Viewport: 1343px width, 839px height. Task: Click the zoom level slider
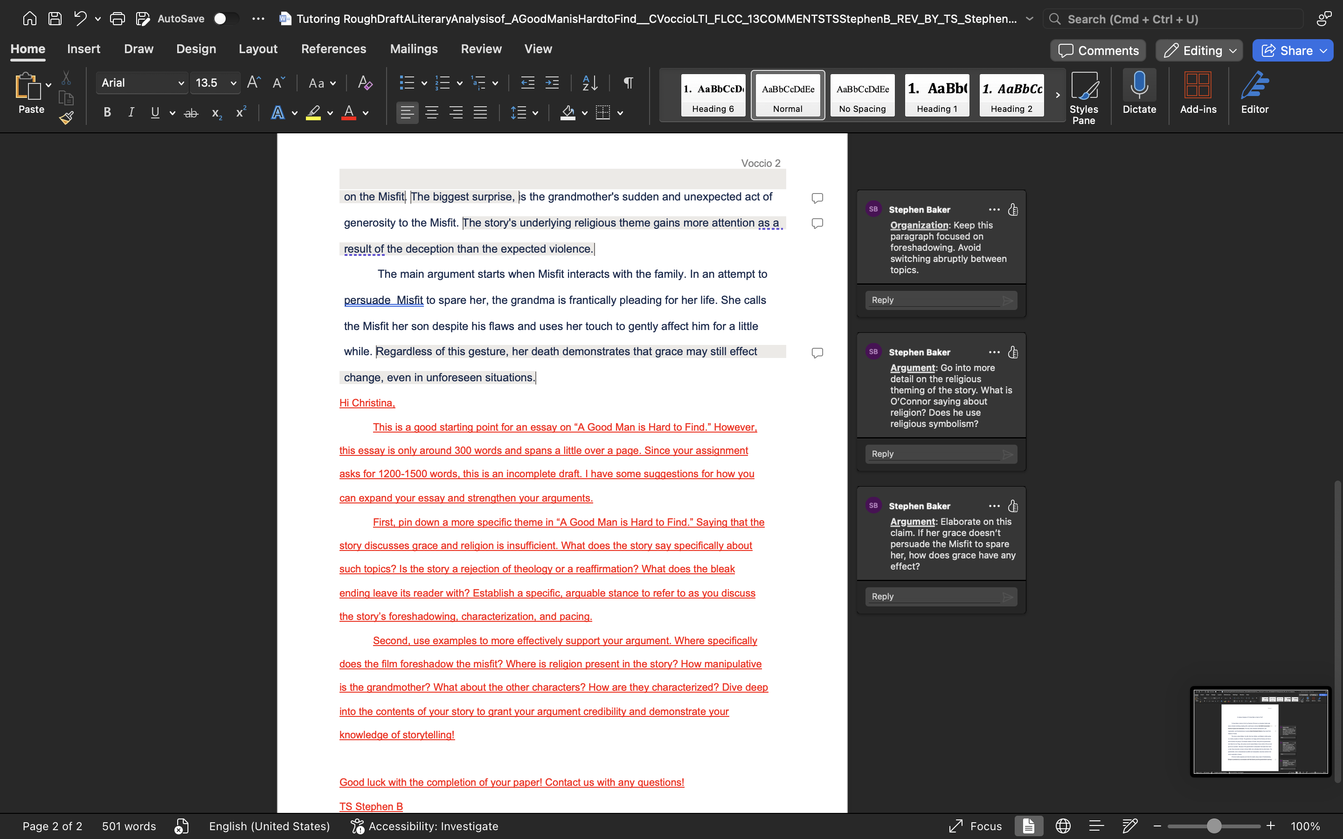1214,825
